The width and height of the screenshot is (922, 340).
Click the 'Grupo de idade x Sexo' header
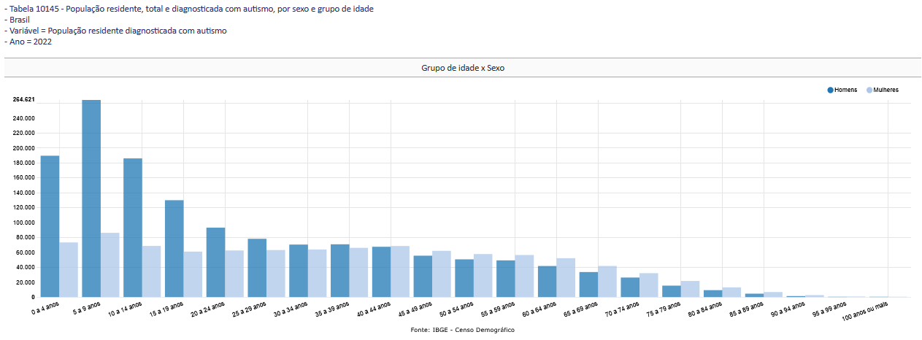(x=463, y=68)
